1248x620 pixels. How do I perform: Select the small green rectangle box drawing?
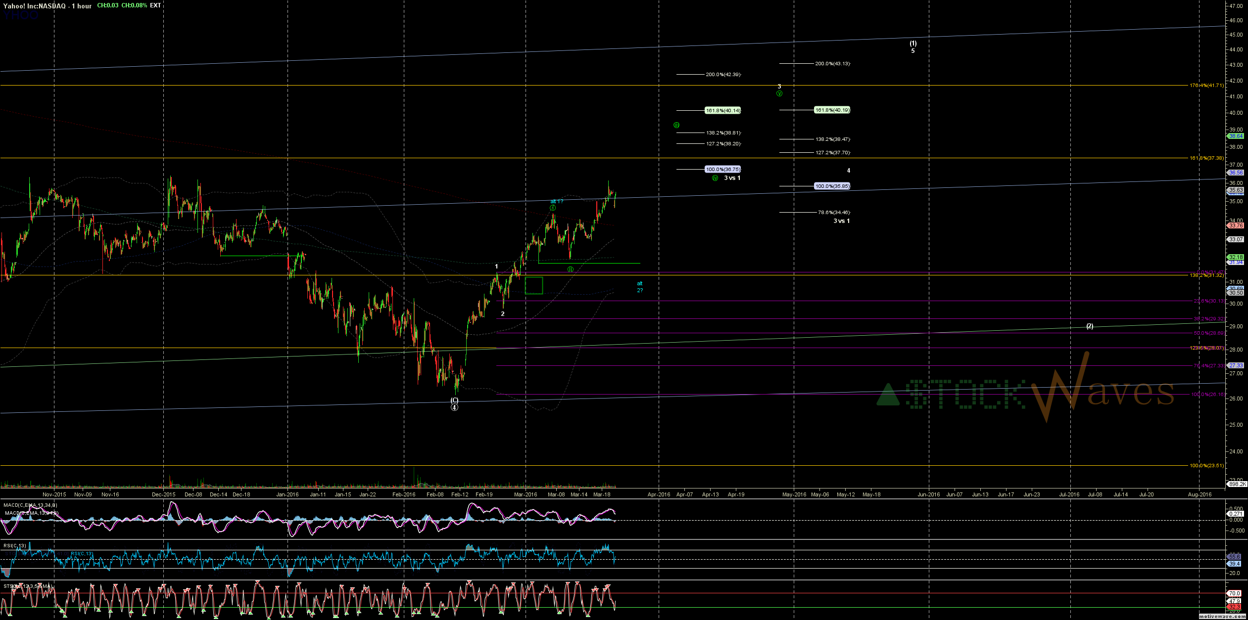tap(534, 285)
